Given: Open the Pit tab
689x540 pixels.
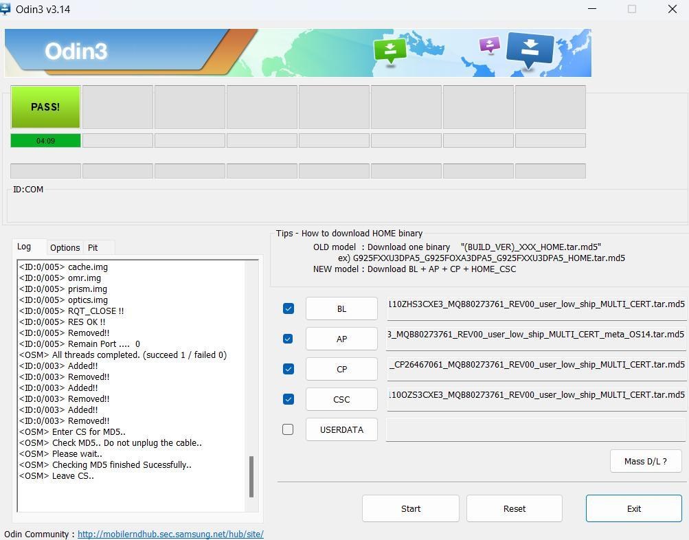Looking at the screenshot, I should (93, 247).
